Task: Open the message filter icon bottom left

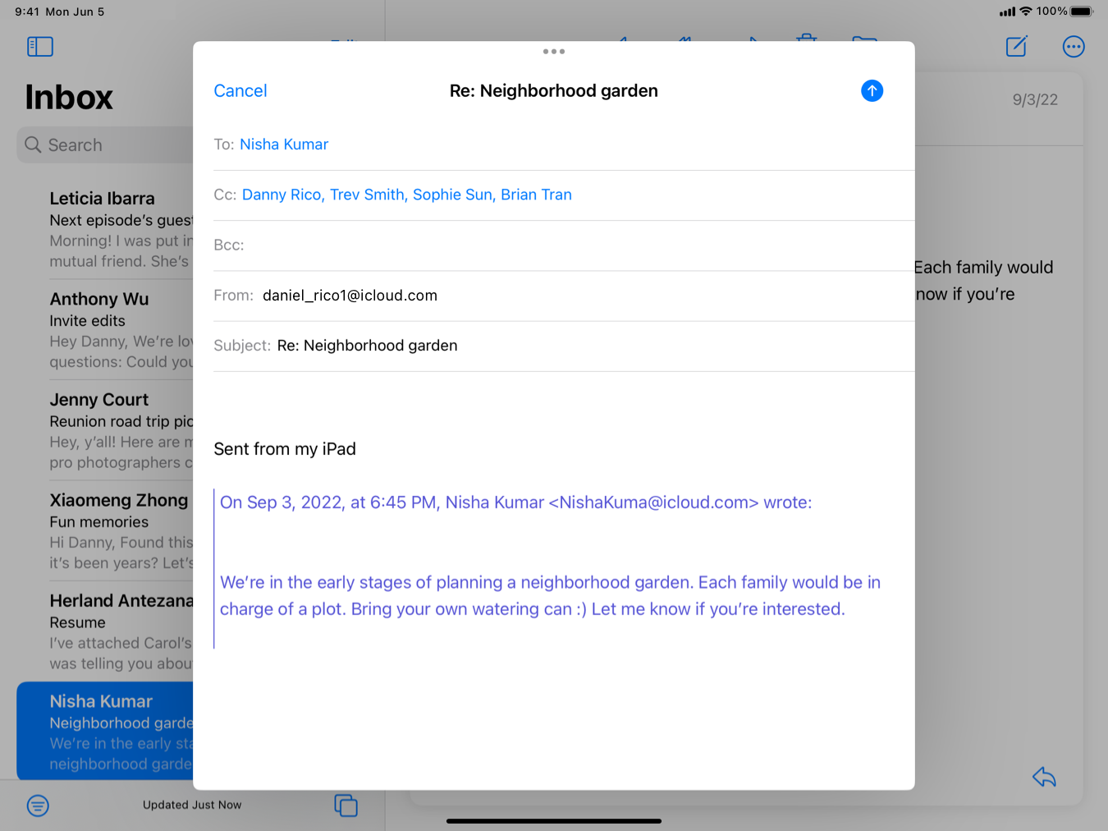Action: coord(38,806)
